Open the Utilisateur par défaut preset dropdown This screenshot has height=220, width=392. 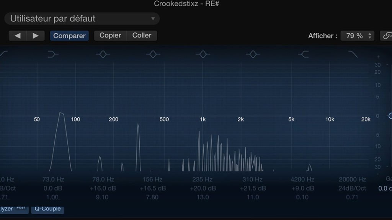pos(82,18)
